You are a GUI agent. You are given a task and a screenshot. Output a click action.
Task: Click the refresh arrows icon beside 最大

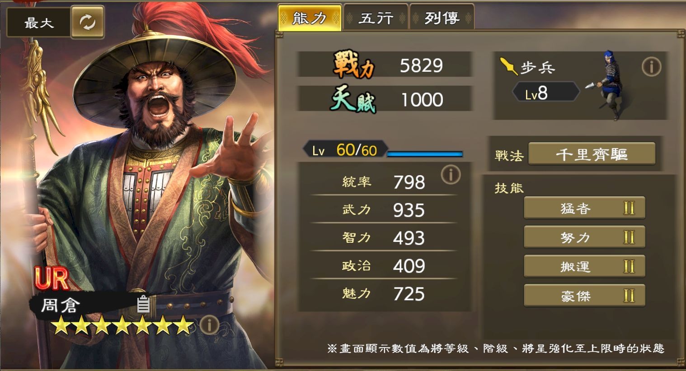click(87, 22)
